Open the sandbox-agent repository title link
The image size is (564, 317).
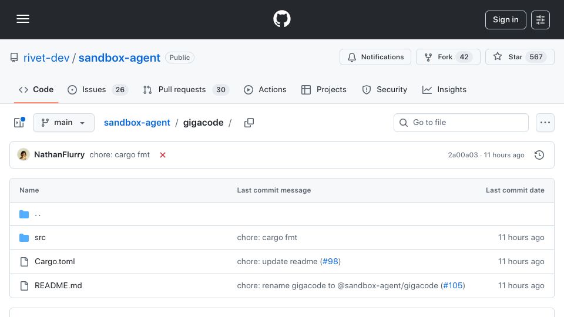(119, 58)
